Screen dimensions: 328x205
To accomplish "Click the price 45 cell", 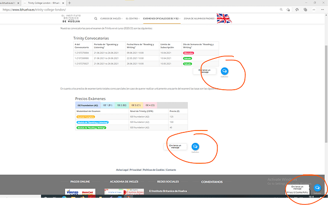I will pos(178,128).
